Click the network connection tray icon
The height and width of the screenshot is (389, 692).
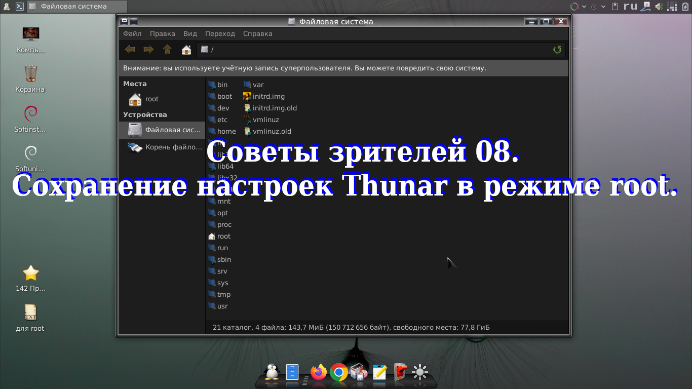(x=646, y=7)
